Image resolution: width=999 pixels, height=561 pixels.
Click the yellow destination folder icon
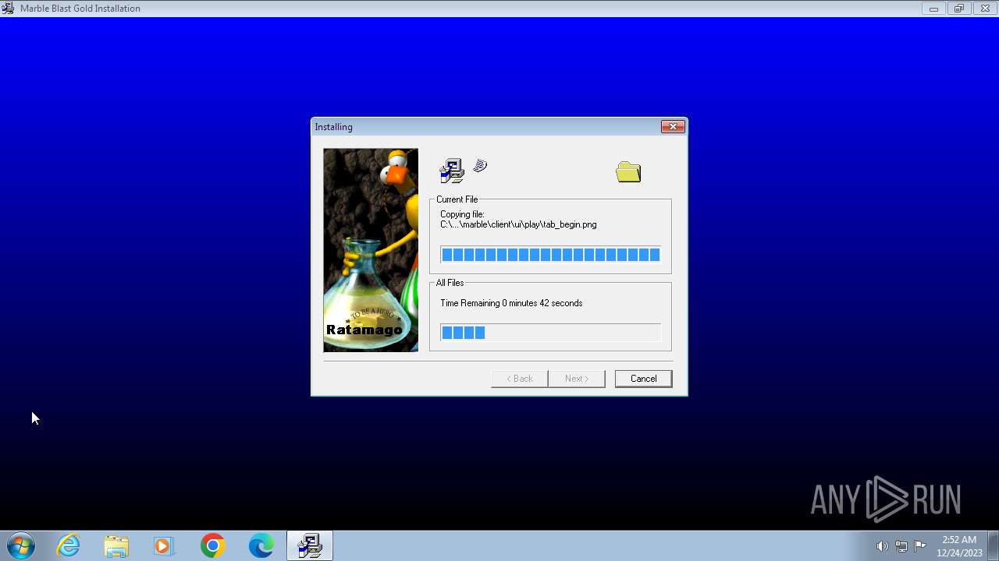coord(628,172)
